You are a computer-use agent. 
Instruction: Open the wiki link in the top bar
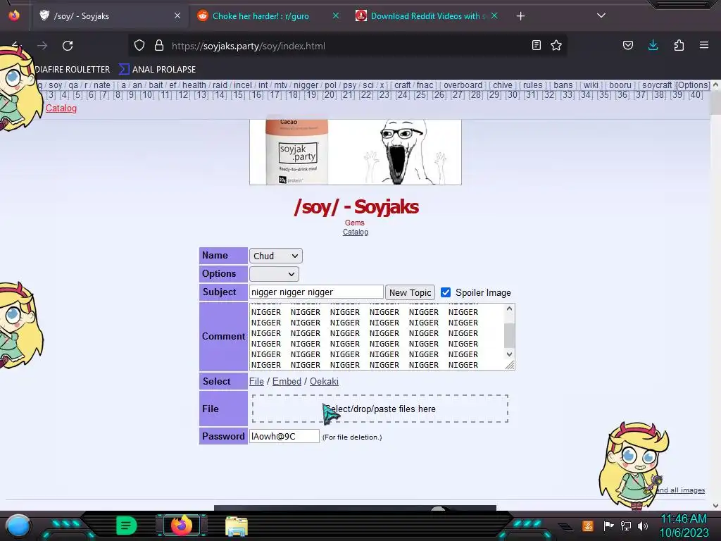pyautogui.click(x=591, y=85)
